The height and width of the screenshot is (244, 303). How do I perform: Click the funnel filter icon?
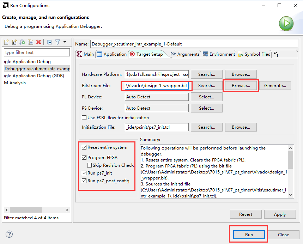58,42
